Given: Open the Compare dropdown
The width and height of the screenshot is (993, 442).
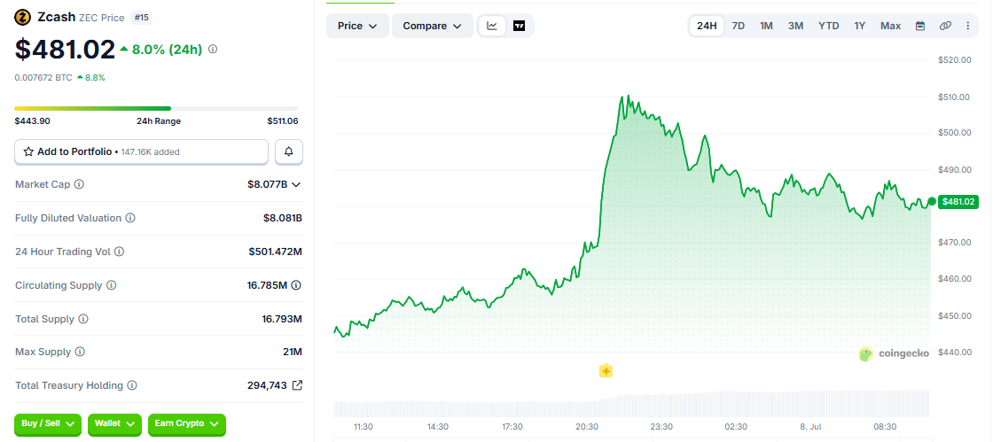Looking at the screenshot, I should (433, 26).
